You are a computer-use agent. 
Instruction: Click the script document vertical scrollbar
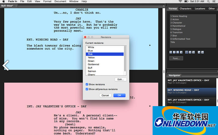click(x=164, y=71)
